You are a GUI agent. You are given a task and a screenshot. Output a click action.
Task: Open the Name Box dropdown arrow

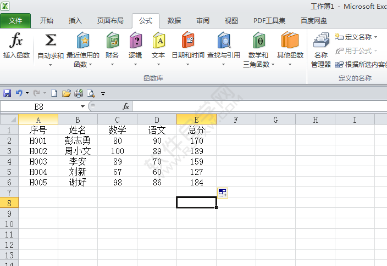(82, 106)
